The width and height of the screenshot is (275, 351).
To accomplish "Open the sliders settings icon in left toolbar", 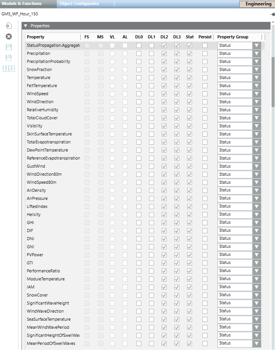I will coord(8,68).
